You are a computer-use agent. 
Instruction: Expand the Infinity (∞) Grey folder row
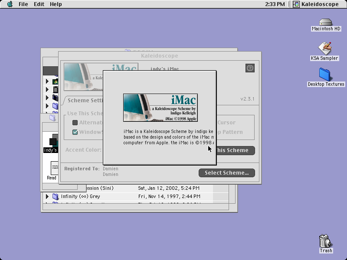[47, 196]
